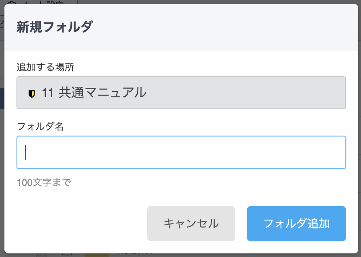Click the フォルダ名 label text
This screenshot has width=361, height=257.
point(40,126)
